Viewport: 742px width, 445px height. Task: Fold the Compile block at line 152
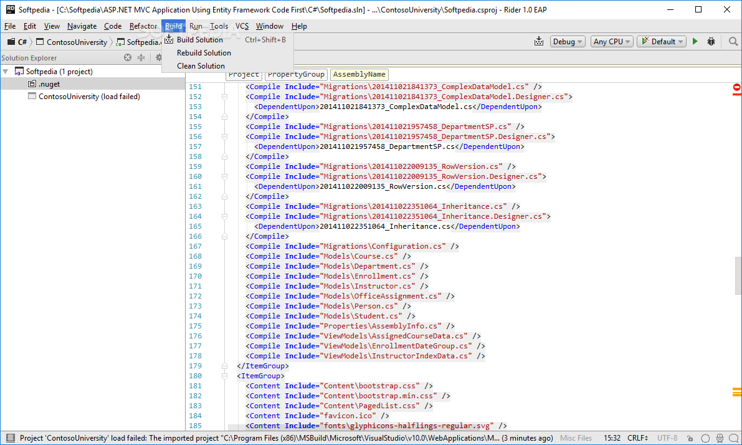click(x=224, y=97)
